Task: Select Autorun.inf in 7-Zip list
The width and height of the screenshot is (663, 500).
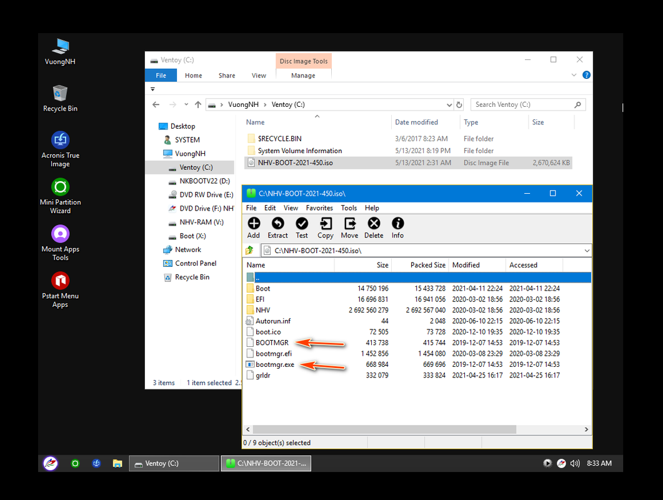Action: click(272, 321)
